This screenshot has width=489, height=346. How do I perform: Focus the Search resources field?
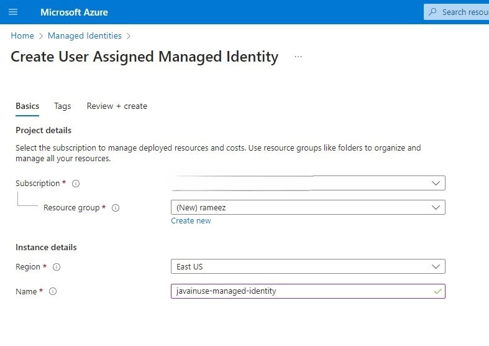click(x=456, y=12)
